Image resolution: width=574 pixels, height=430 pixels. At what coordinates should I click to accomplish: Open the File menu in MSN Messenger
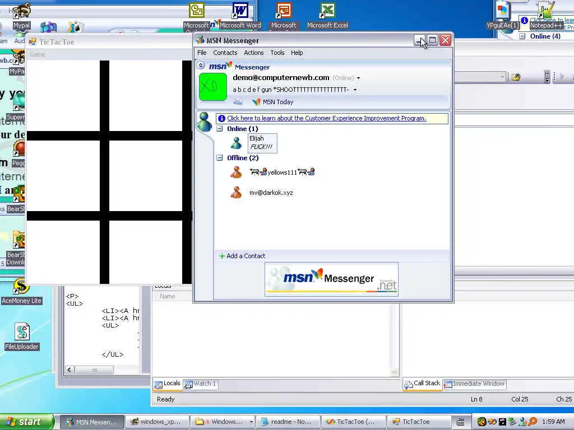pyautogui.click(x=202, y=53)
